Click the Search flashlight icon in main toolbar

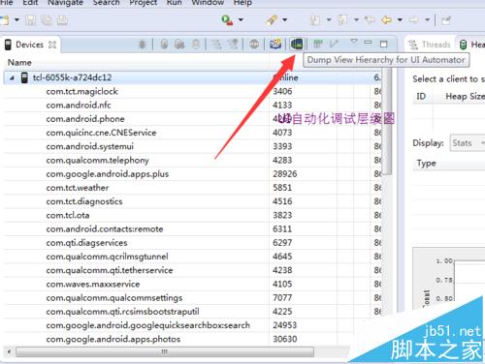pyautogui.click(x=272, y=20)
